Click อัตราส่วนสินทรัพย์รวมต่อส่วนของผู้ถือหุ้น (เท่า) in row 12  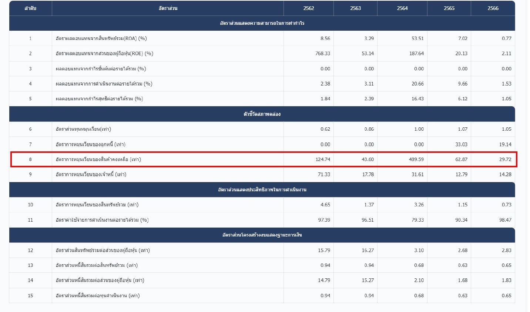103,251
